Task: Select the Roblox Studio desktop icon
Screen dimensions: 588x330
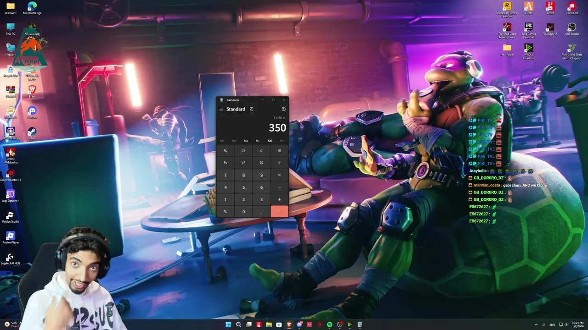Action: click(x=10, y=217)
